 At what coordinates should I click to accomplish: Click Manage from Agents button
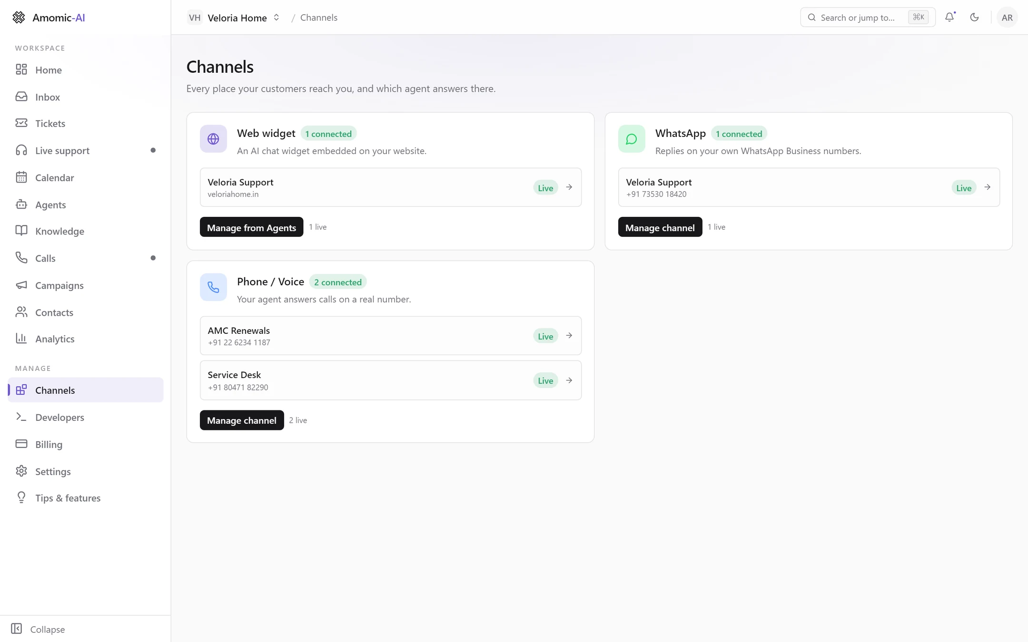[251, 227]
